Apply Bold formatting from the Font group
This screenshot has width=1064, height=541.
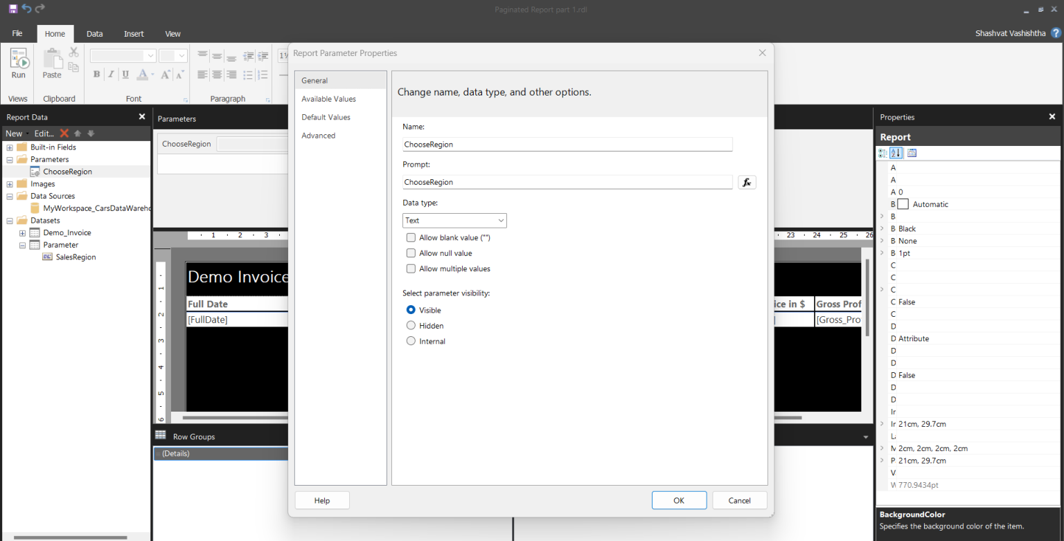(97, 74)
